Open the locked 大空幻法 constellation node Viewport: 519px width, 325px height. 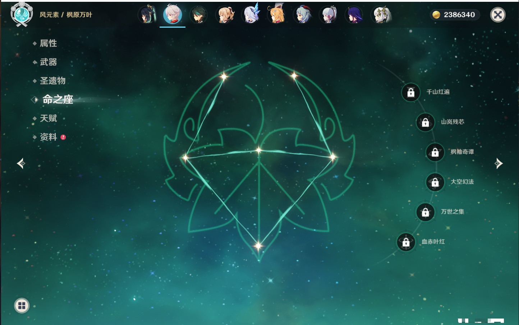click(435, 182)
